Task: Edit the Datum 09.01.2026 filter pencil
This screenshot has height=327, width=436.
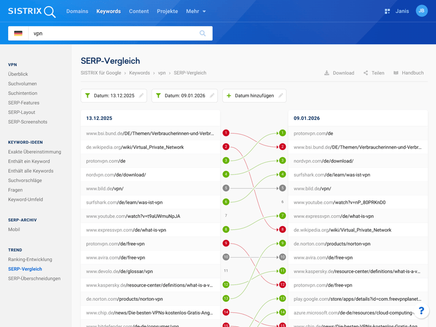Action: coord(212,96)
